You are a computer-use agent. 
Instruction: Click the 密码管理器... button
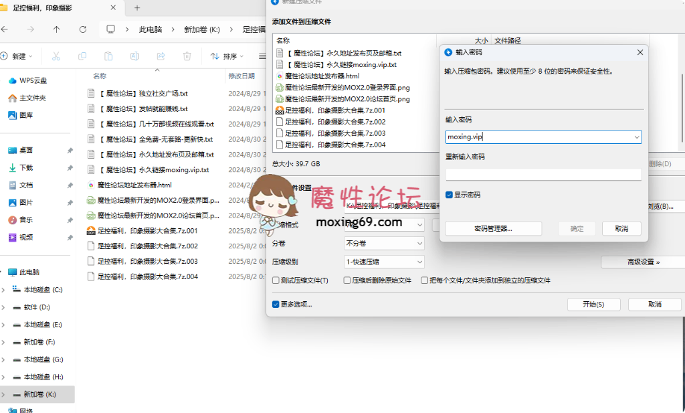coord(493,229)
